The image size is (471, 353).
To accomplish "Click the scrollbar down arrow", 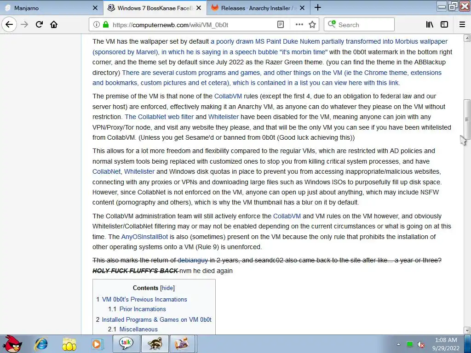I will [x=467, y=330].
